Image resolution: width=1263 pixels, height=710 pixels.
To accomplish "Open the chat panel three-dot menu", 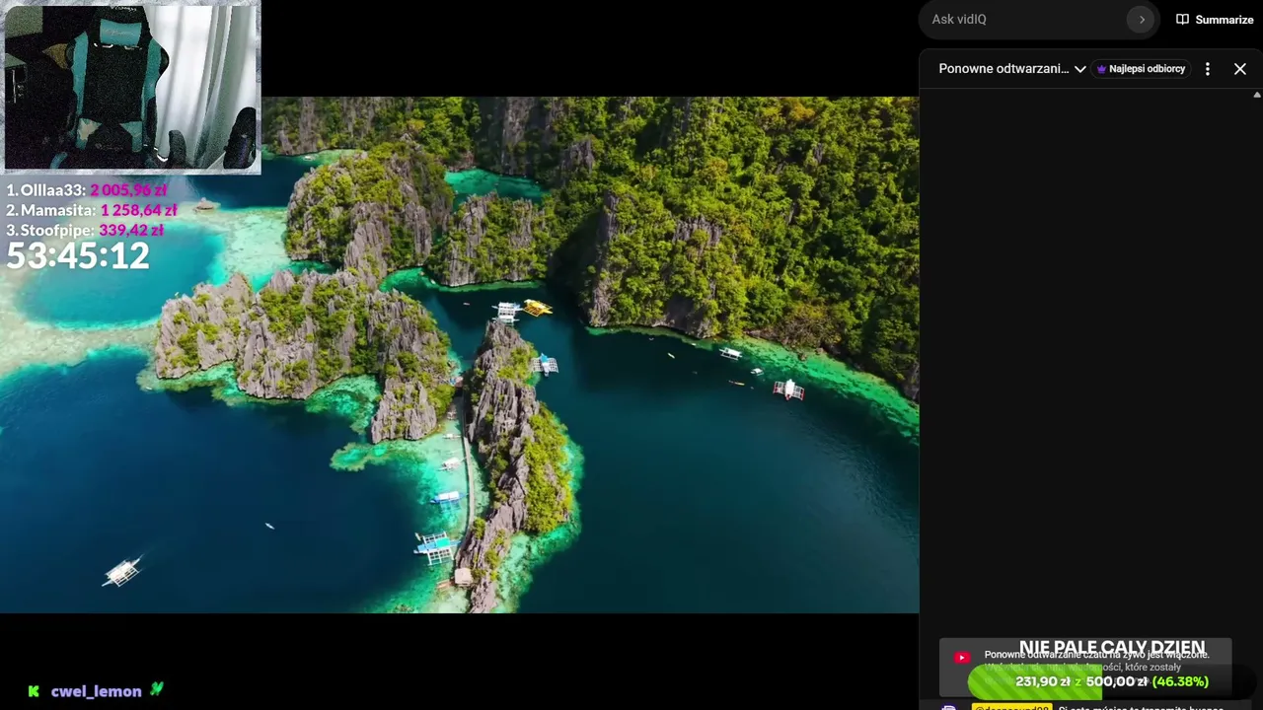I will (x=1207, y=69).
